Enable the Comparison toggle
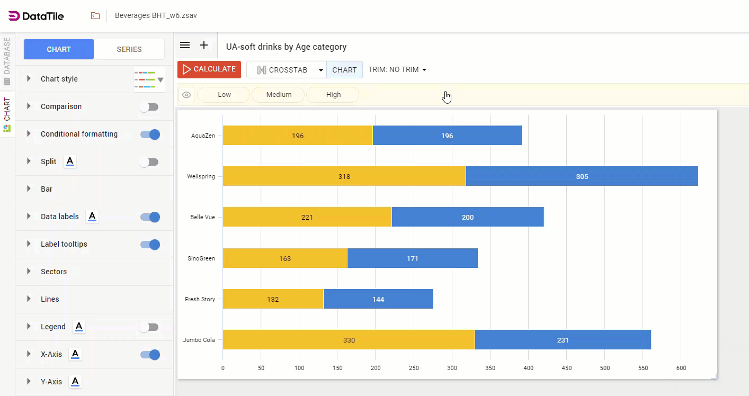Viewport: 749px width, 396px height. pos(149,106)
